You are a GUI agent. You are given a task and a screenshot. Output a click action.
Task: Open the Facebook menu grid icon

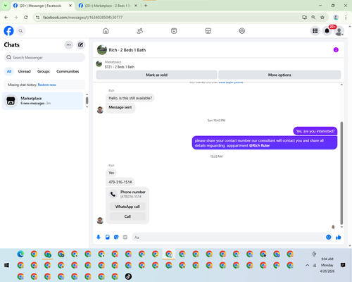[x=315, y=31]
